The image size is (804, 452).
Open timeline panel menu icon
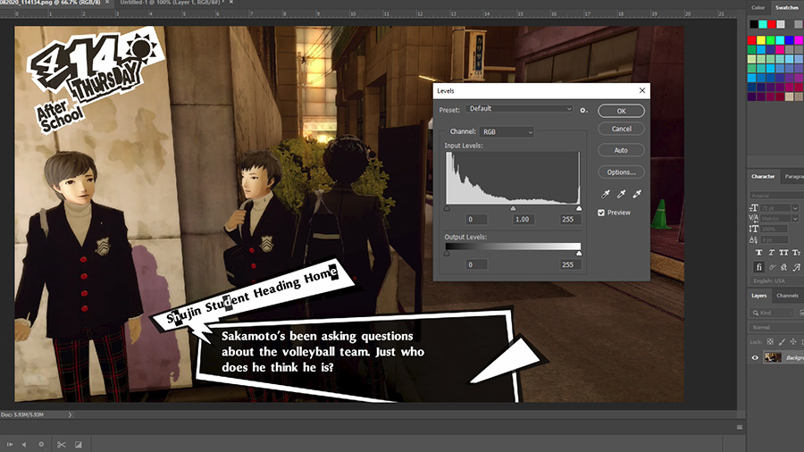click(740, 427)
